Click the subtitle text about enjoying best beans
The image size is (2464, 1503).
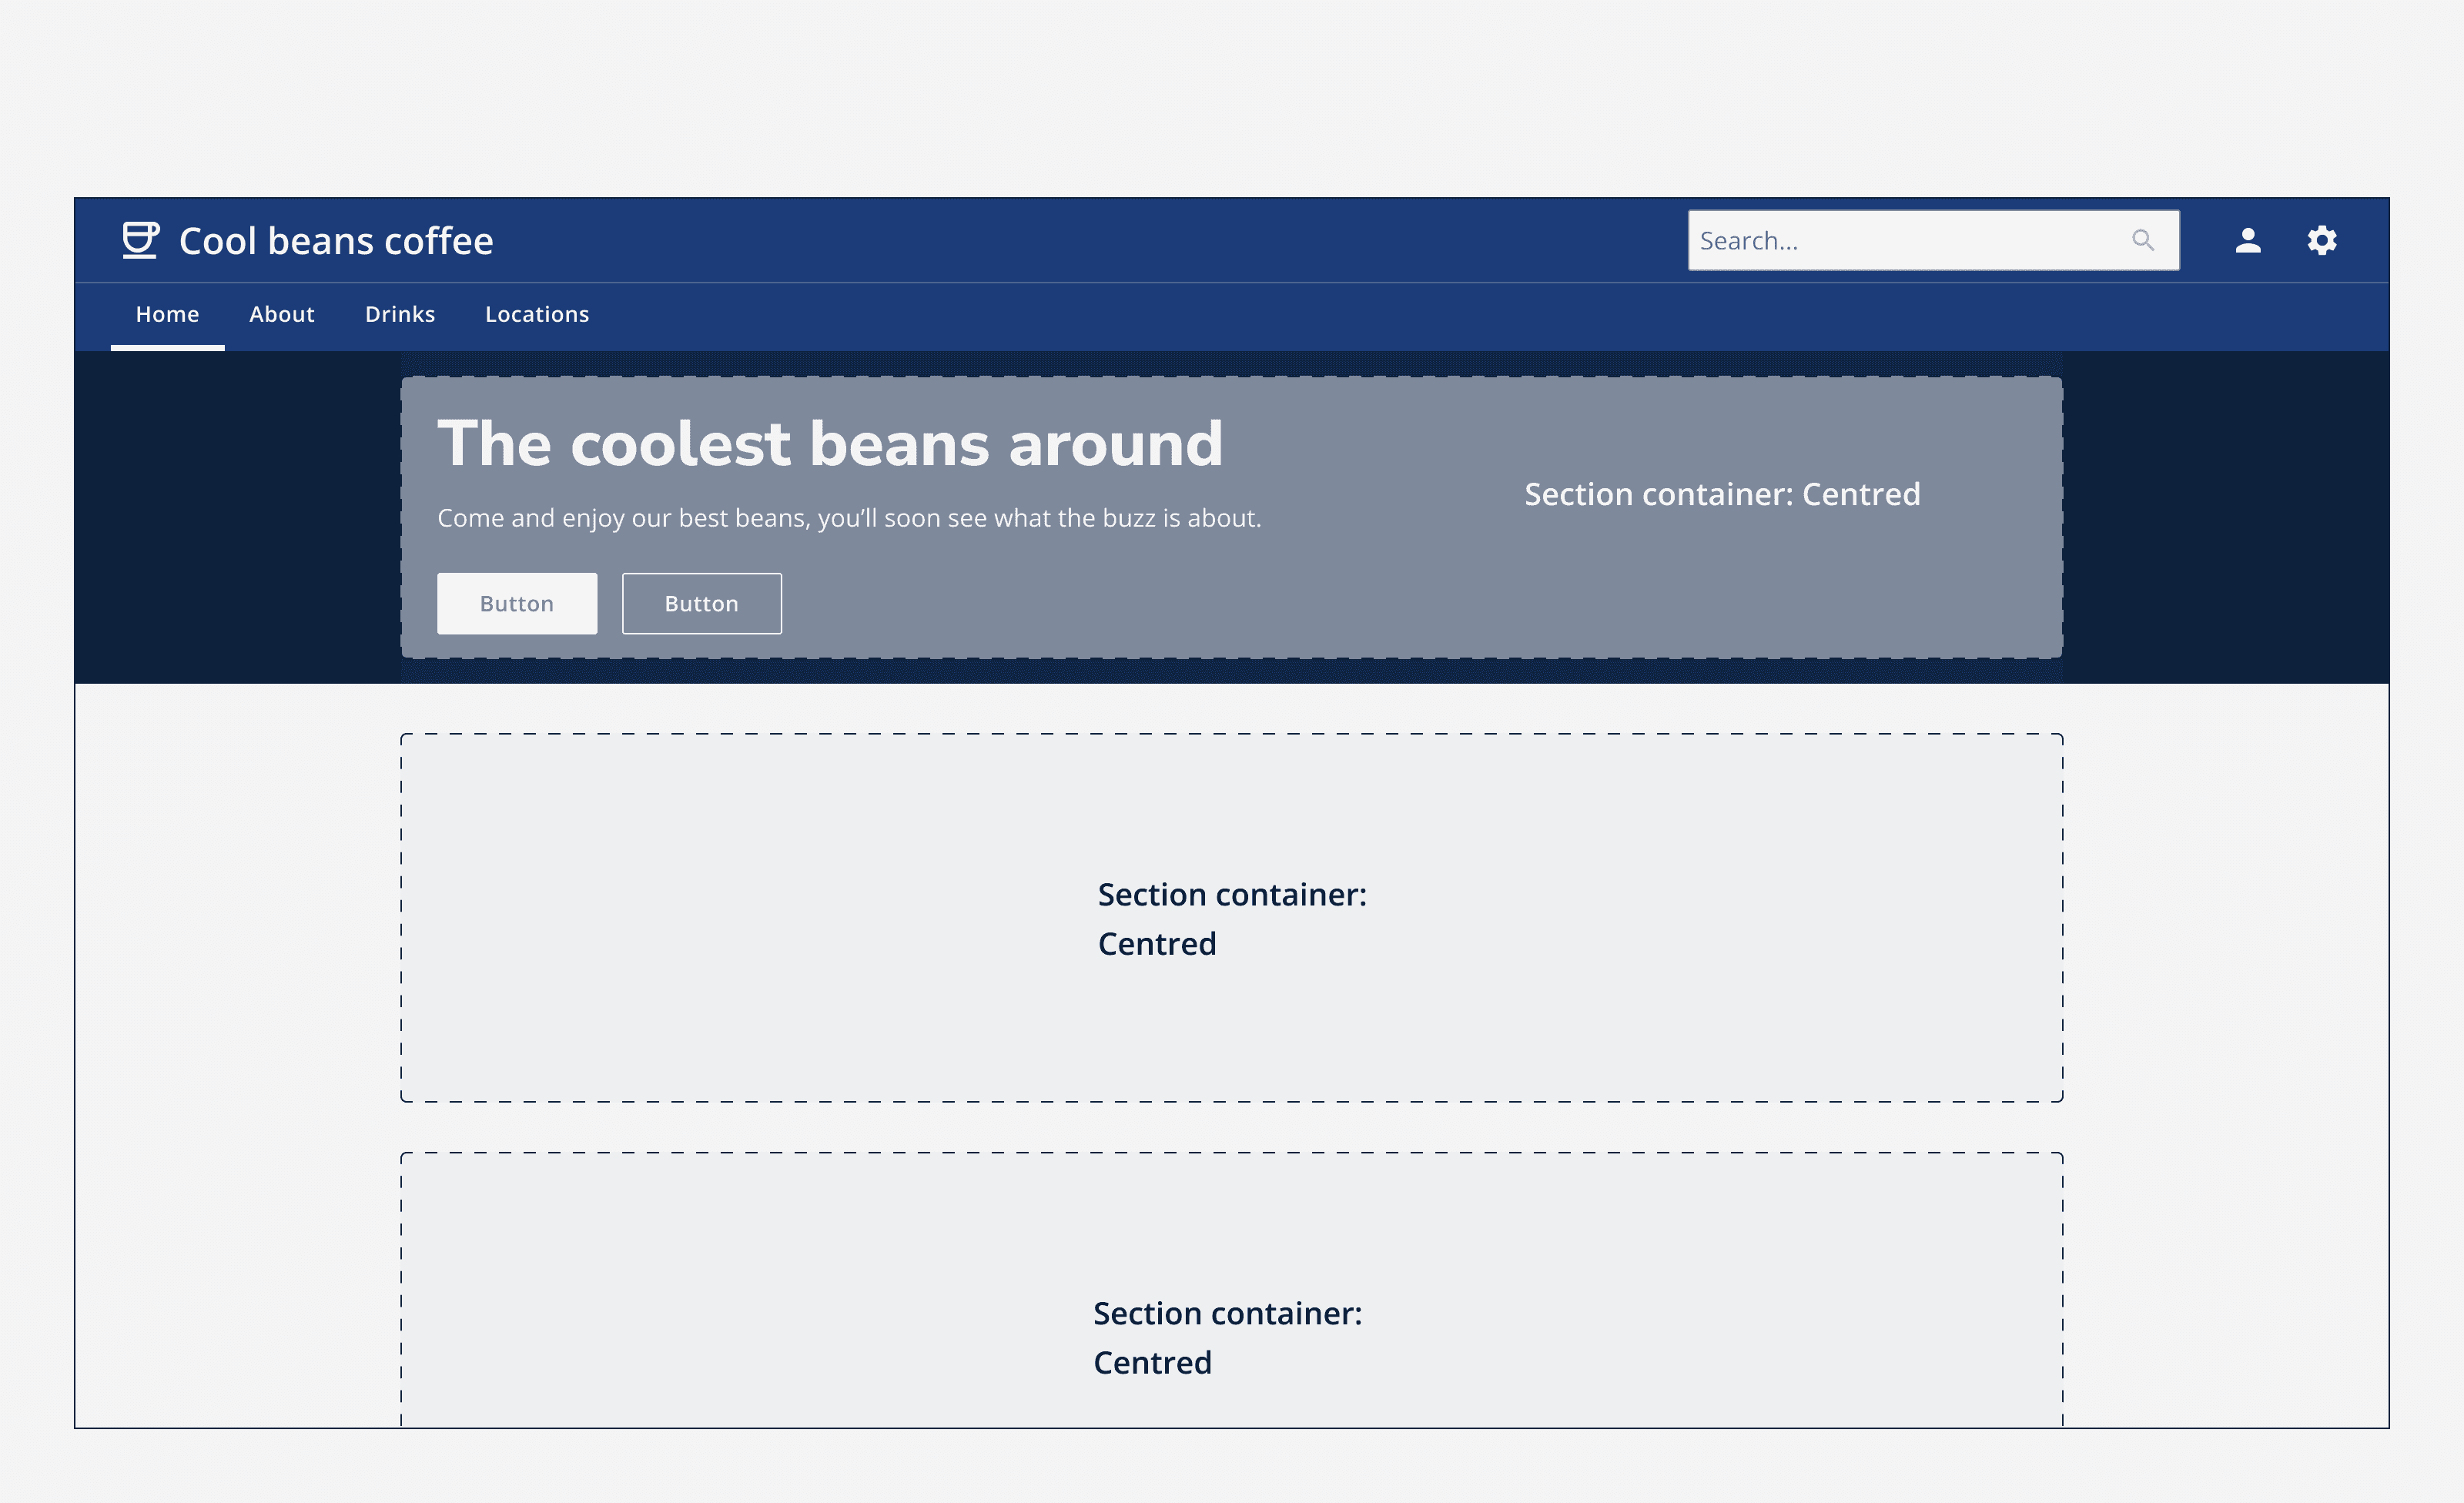(x=849, y=517)
